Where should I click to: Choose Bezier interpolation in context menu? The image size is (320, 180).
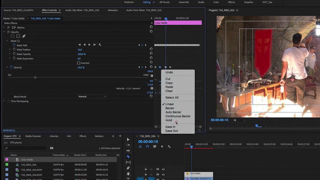(170, 108)
